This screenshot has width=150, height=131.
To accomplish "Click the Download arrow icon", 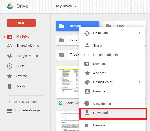I will click(87, 112).
